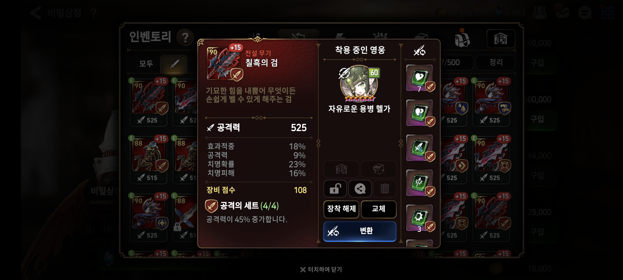This screenshot has height=280, width=623.
Task: Switch to the 모두 all items tab
Action: pyautogui.click(x=146, y=64)
